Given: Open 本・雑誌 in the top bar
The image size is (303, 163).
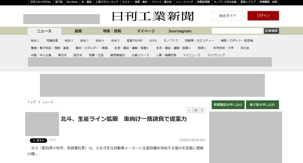Looking at the screenshot, I should pyautogui.click(x=87, y=2).
